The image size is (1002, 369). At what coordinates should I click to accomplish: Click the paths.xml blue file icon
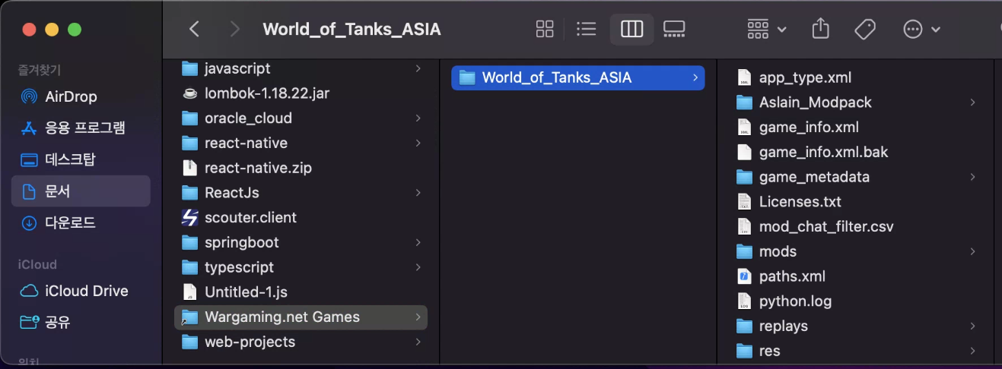tap(744, 276)
